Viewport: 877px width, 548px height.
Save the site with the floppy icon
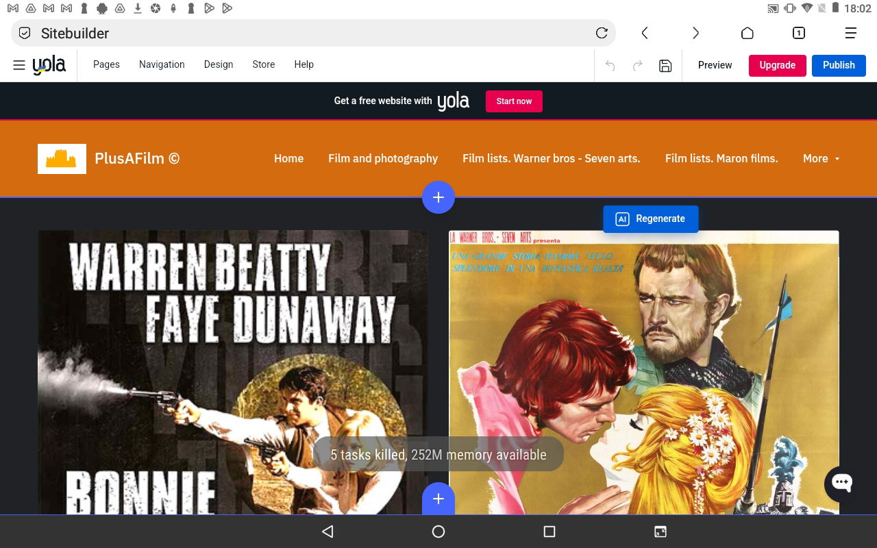665,66
